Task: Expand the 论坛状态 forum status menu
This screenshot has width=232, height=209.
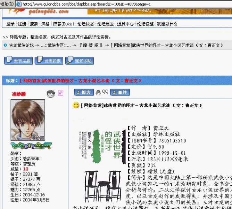Action: [x=85, y=24]
